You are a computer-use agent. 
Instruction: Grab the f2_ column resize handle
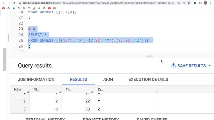tap(156, 92)
